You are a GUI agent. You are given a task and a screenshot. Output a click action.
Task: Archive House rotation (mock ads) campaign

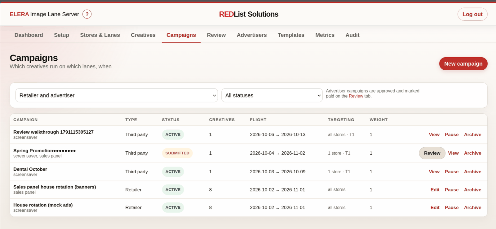pos(472,208)
